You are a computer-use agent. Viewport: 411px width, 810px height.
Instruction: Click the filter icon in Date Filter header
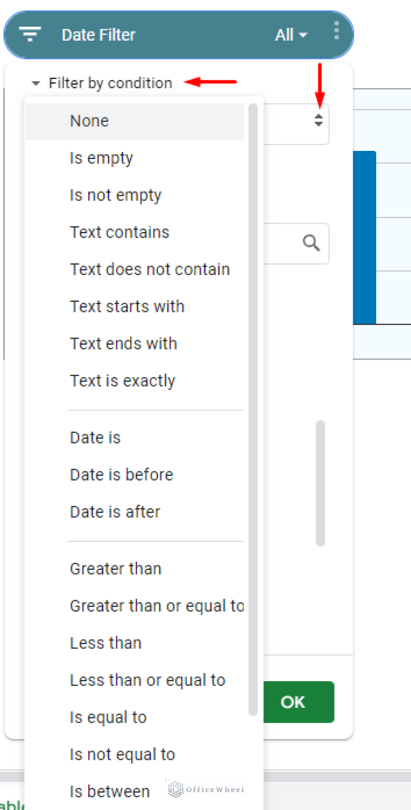30,35
